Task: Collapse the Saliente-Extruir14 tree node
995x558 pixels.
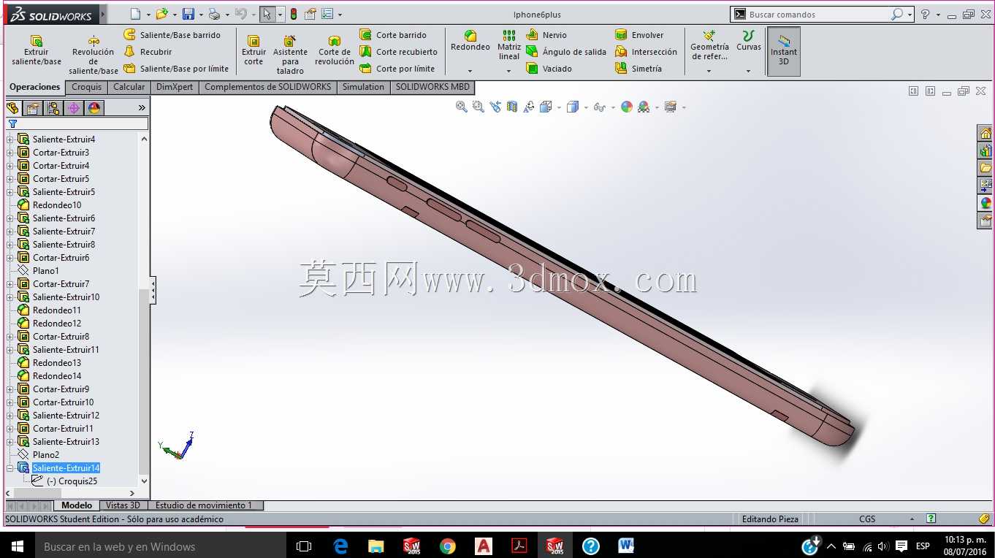Action: click(10, 468)
